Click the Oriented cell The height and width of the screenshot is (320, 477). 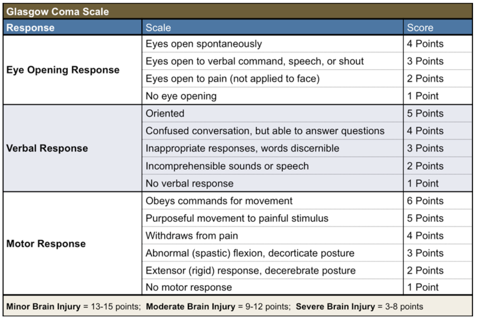tap(273, 113)
